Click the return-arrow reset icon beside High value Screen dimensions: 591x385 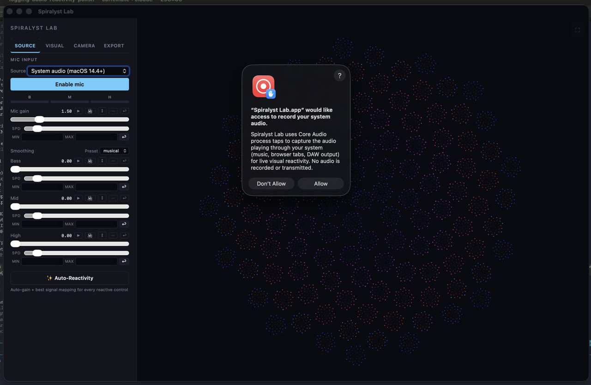125,236
